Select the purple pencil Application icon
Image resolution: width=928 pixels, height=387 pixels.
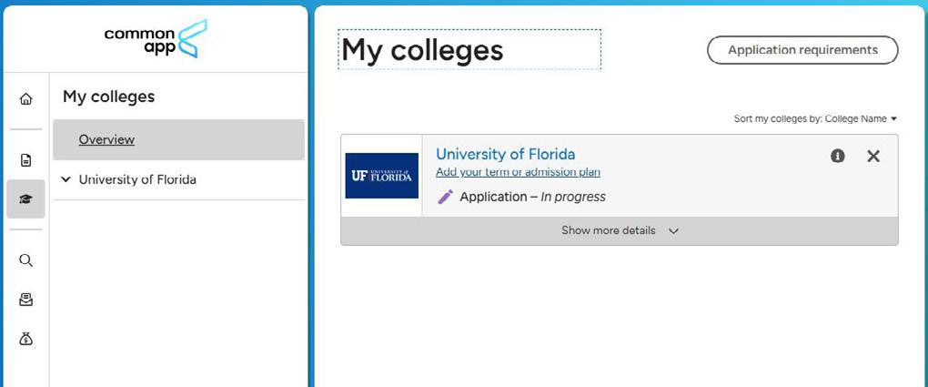click(445, 197)
